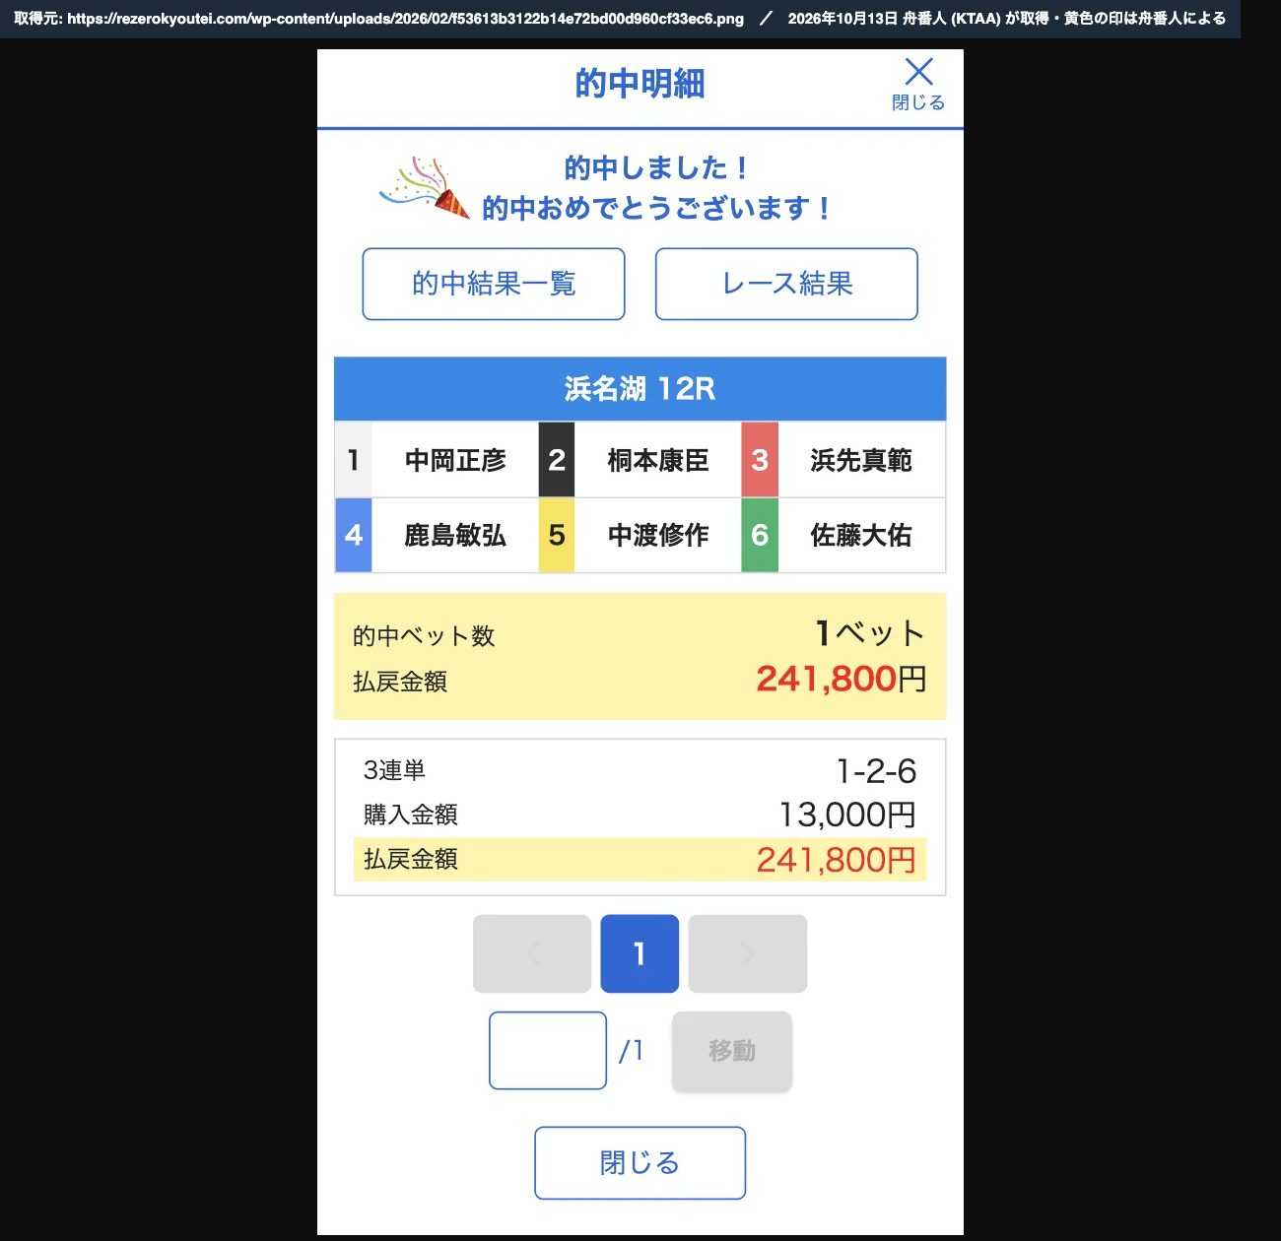
Task: Select boat number 3 red badge
Action: point(760,460)
